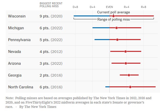This screenshot has height=112, width=160.
Task: Click Wisconsin's current poll average dot
Action: (x=113, y=16)
